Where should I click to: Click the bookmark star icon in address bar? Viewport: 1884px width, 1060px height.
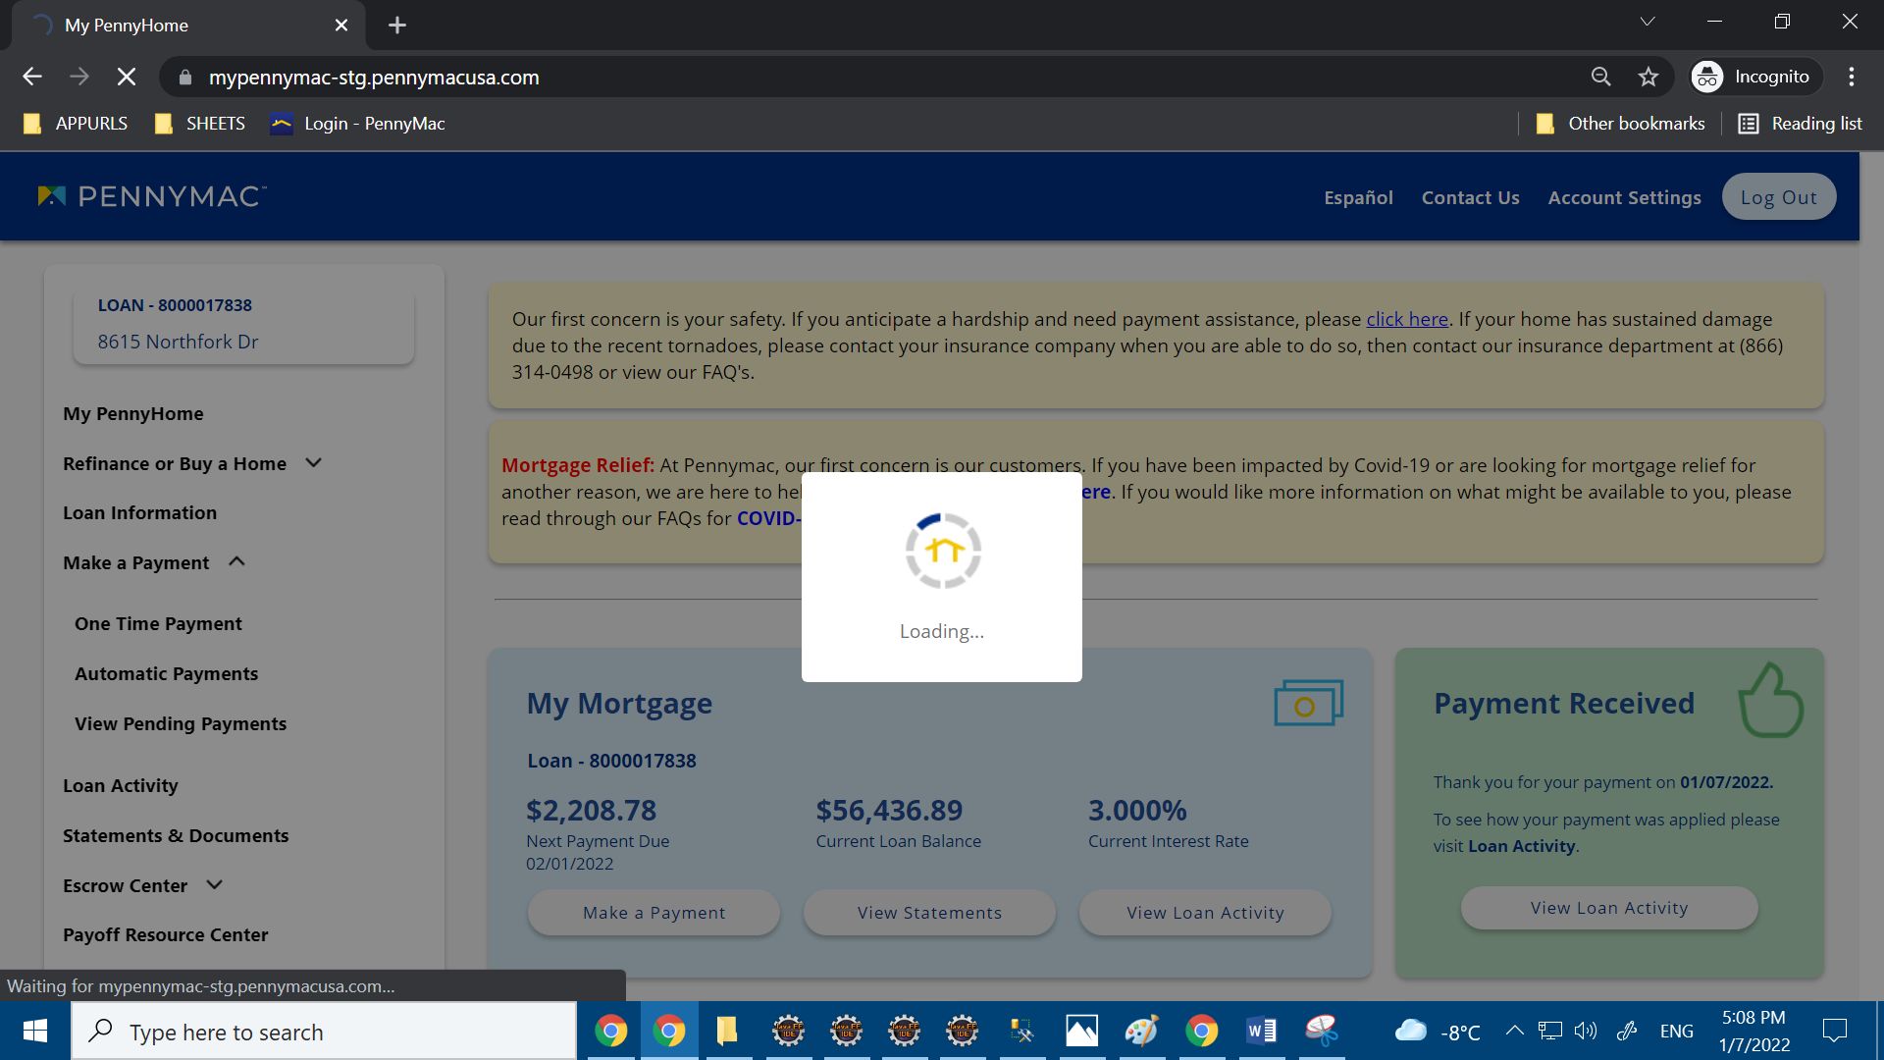1648,77
